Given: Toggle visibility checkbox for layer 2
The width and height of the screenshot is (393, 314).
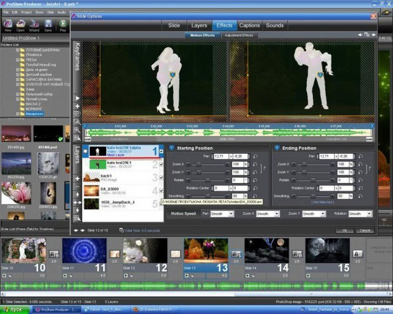Looking at the screenshot, I should tap(161, 165).
